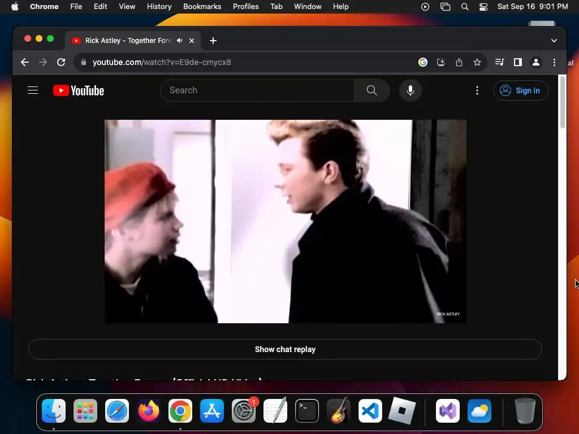579x434 pixels.
Task: Select the Rick Astley - Together Forever tab
Action: [x=133, y=41]
